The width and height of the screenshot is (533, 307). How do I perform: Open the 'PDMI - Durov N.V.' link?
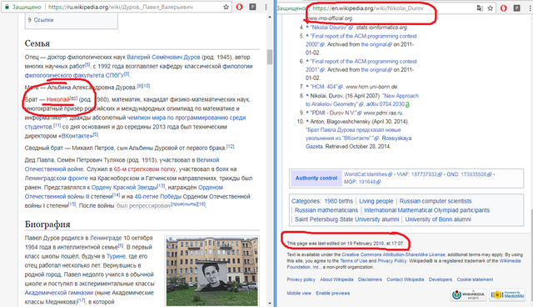[333, 113]
